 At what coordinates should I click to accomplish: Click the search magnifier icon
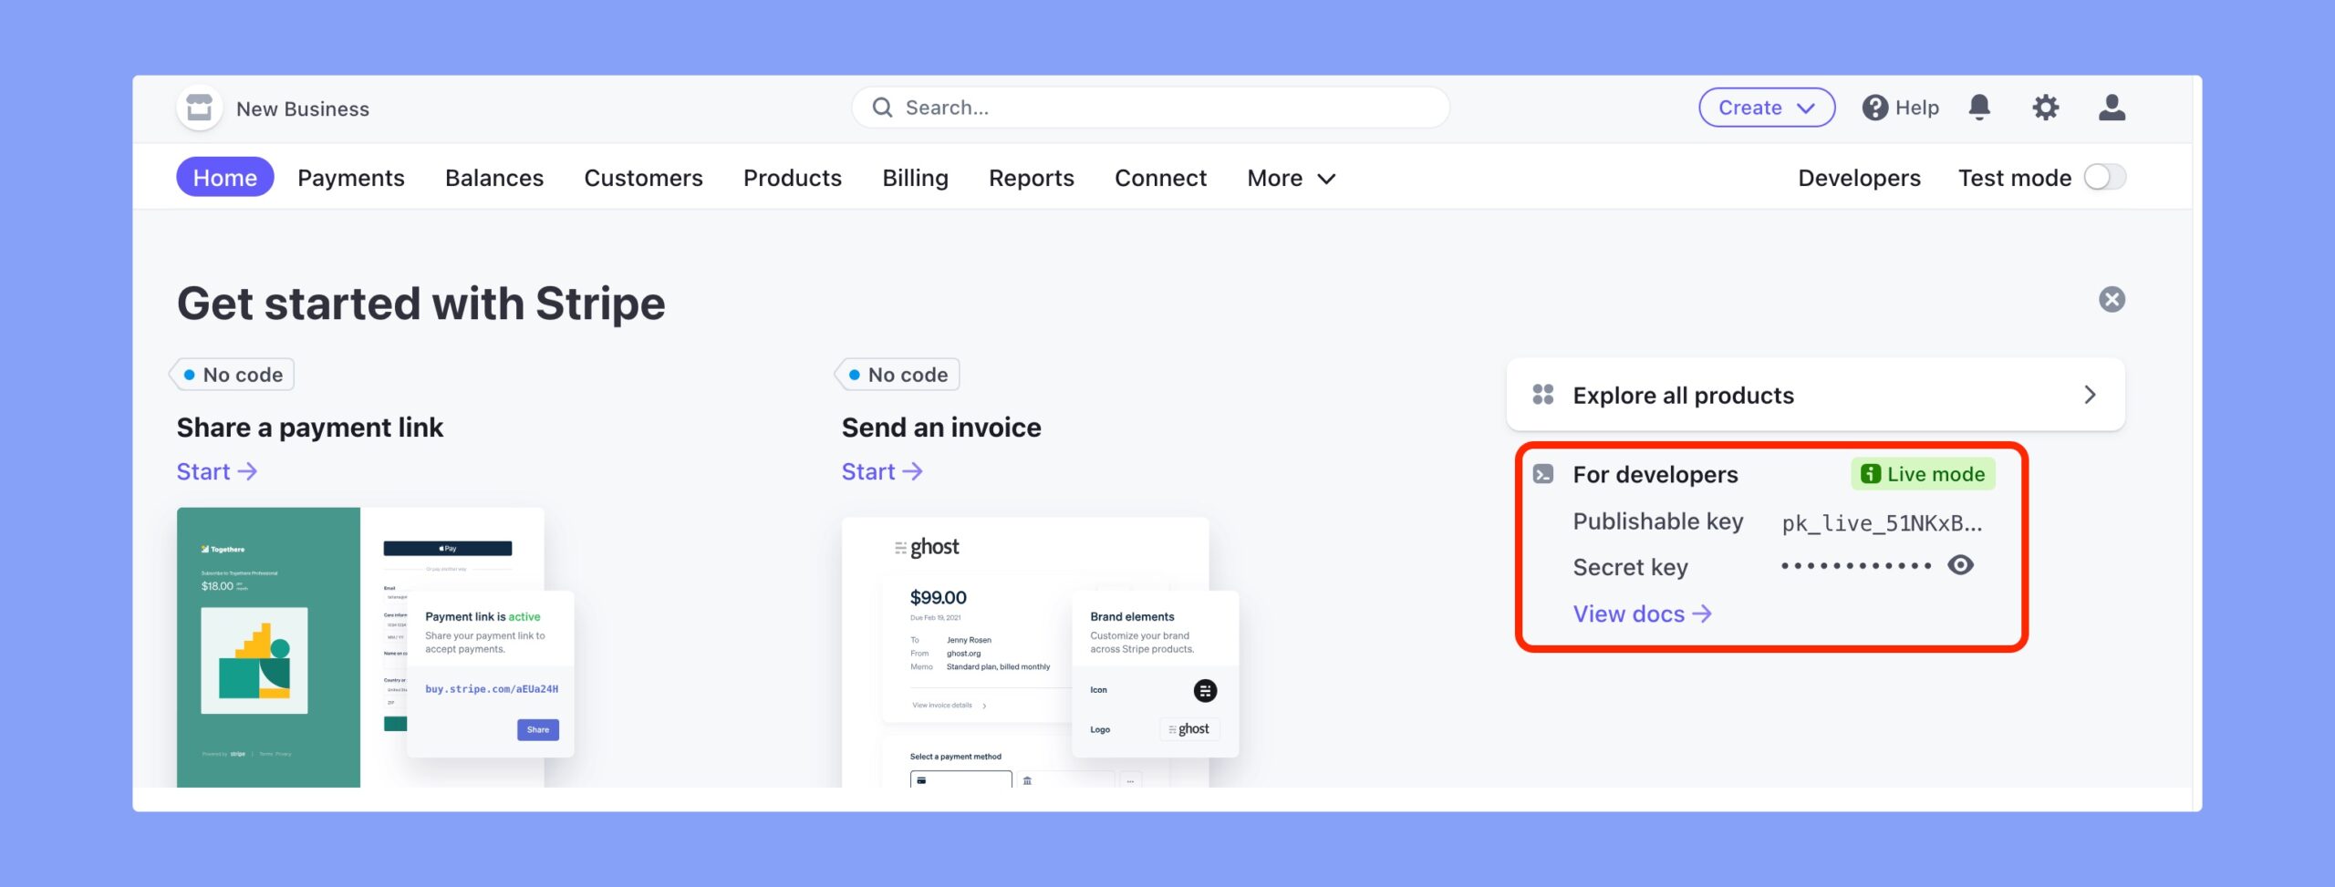pyautogui.click(x=882, y=108)
